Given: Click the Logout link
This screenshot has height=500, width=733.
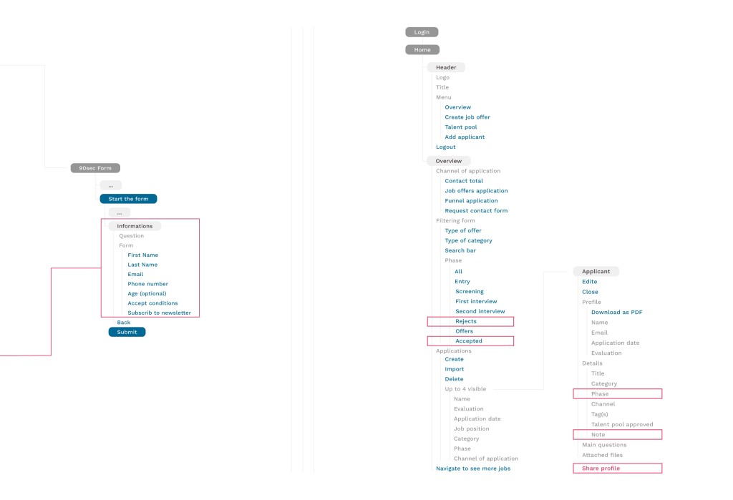Looking at the screenshot, I should click(x=445, y=147).
